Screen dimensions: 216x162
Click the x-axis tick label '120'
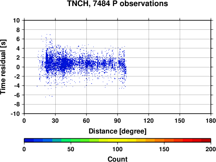149,121
